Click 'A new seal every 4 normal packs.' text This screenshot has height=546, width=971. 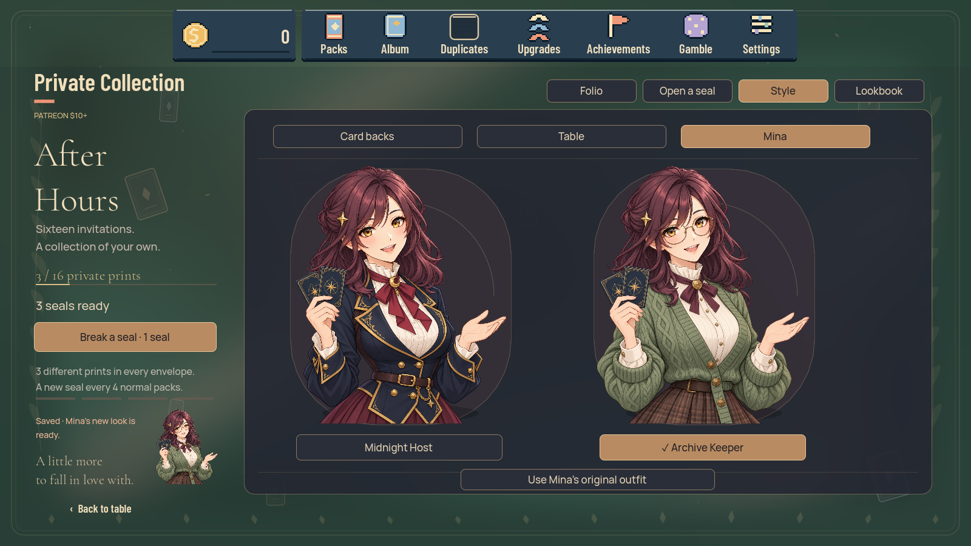point(109,388)
